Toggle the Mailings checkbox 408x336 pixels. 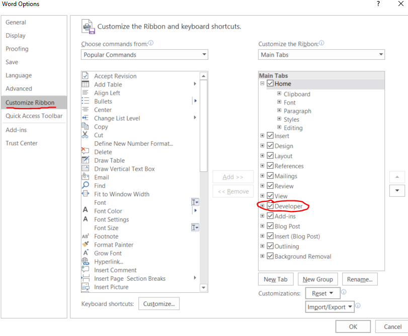[x=270, y=176]
